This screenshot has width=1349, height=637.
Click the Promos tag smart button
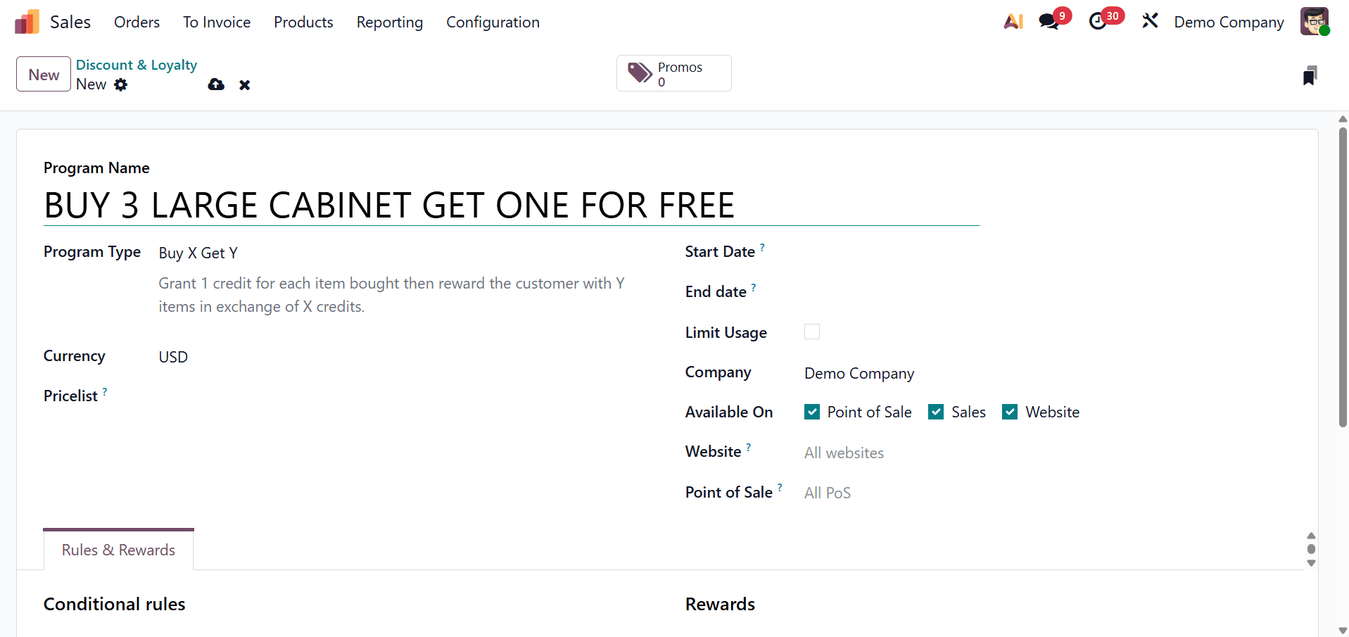(673, 73)
